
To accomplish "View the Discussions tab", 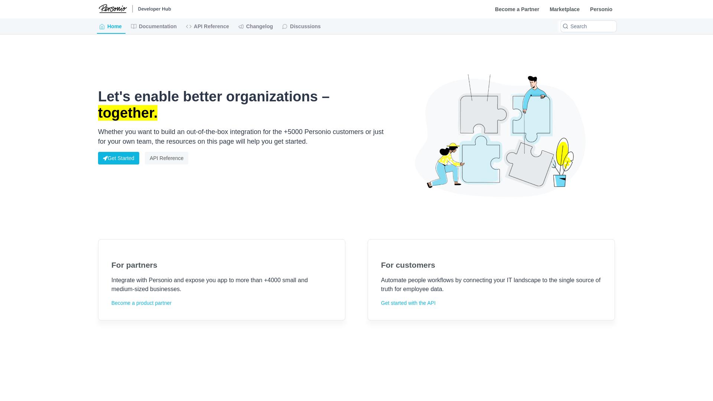I will pos(301,26).
